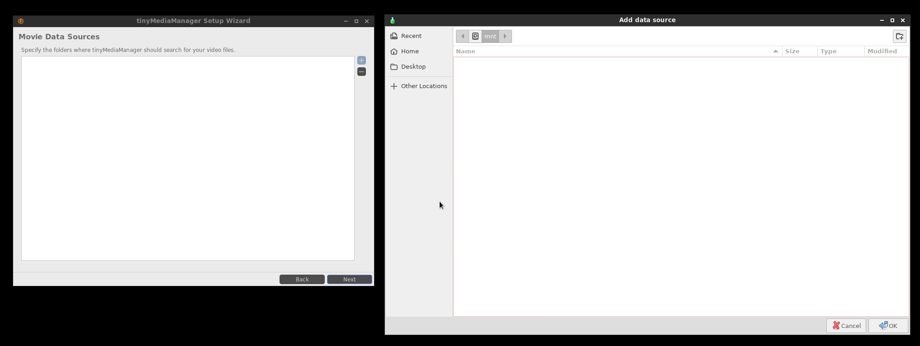Sort files by Modified column

887,51
